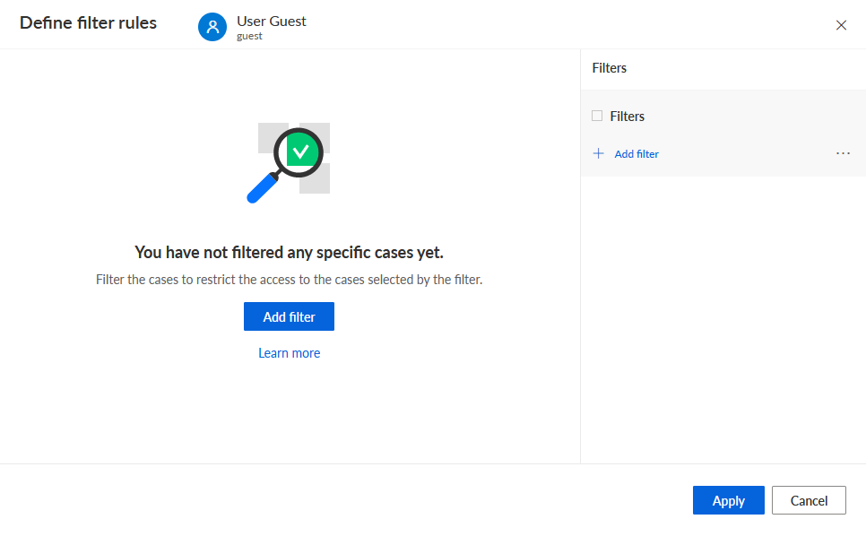This screenshot has height=545, width=866.
Task: Apply the filter rules
Action: [729, 500]
